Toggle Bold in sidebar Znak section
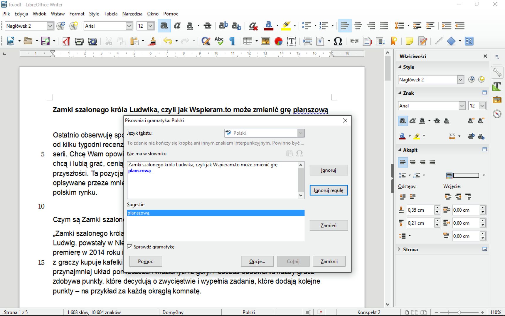505x316 pixels. point(403,121)
